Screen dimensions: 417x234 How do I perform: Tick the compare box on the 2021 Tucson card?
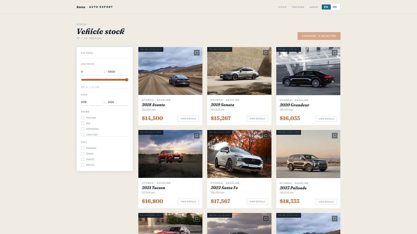pos(197,136)
